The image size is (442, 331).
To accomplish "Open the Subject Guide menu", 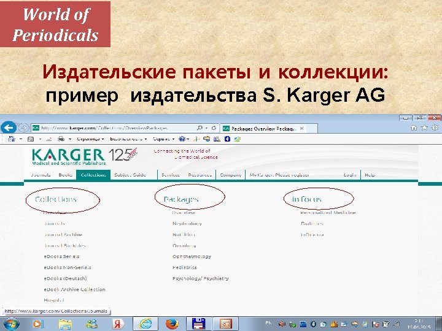I will 130,175.
